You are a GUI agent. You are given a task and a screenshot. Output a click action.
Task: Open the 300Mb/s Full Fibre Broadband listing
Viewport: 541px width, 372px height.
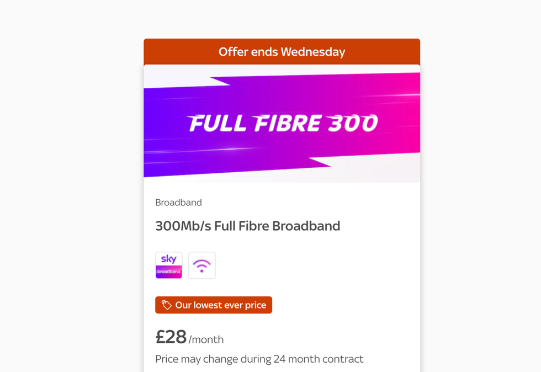click(247, 226)
